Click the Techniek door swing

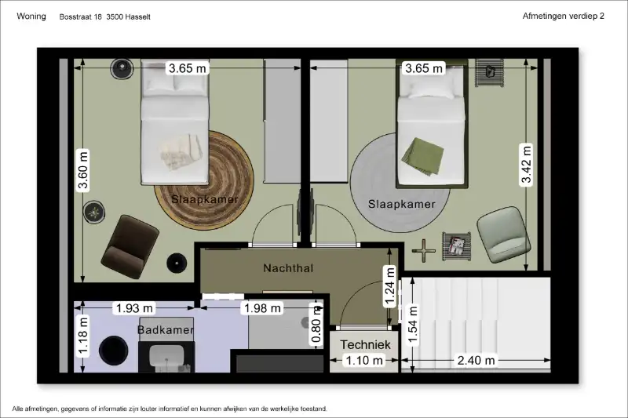point(364,304)
